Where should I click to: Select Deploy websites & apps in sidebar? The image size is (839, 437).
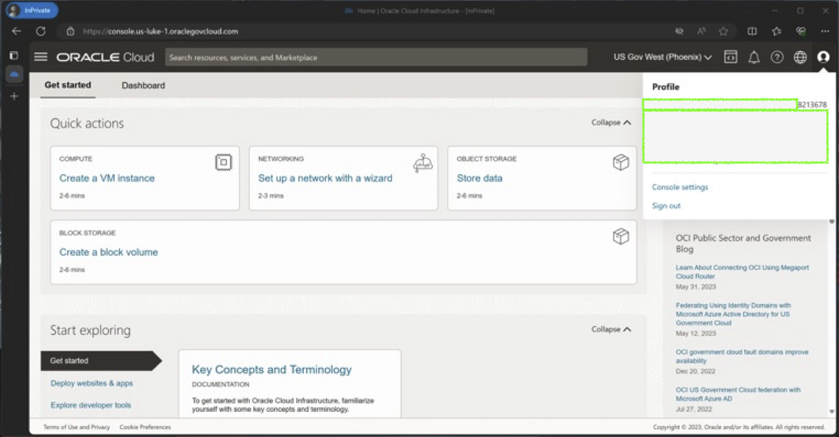pyautogui.click(x=92, y=383)
